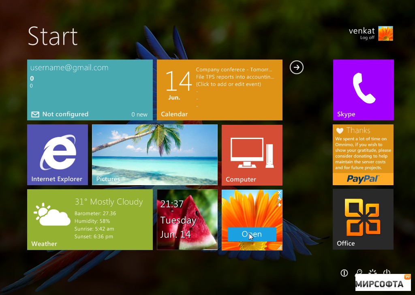Screen dimensions: 415x295
Task: Click the blue Open button
Action: [x=252, y=234]
